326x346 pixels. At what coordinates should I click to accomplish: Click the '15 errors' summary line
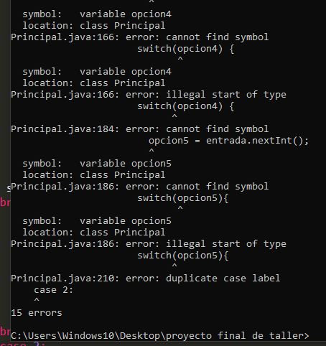coord(37,313)
